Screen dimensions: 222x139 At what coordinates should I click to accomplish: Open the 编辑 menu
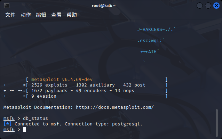click(x=41, y=15)
